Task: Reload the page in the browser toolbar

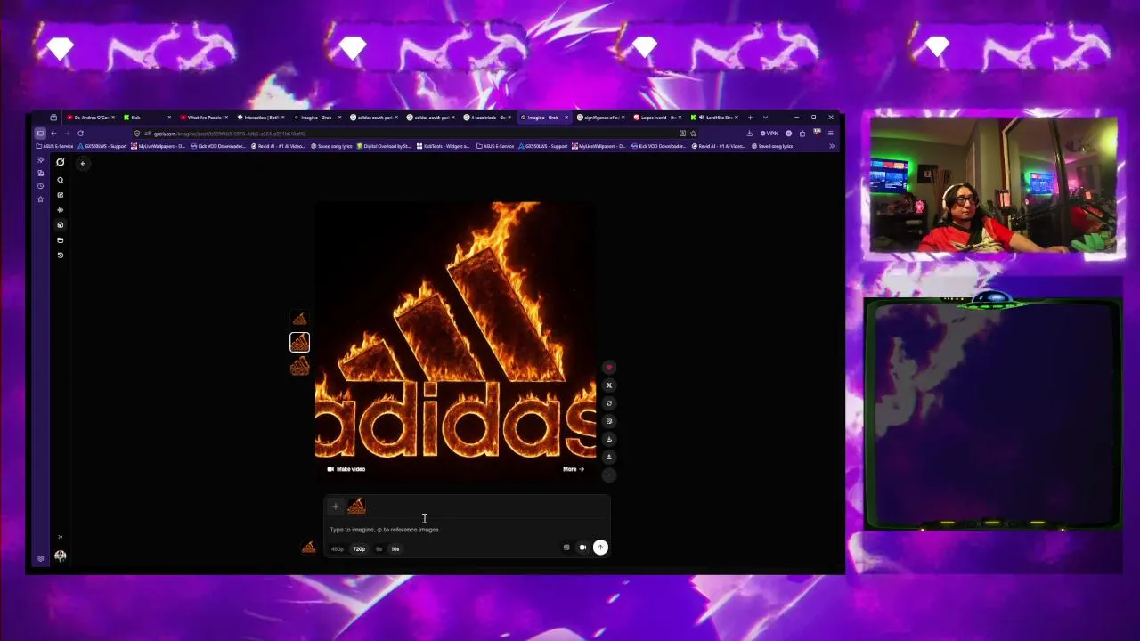Action: coord(80,134)
